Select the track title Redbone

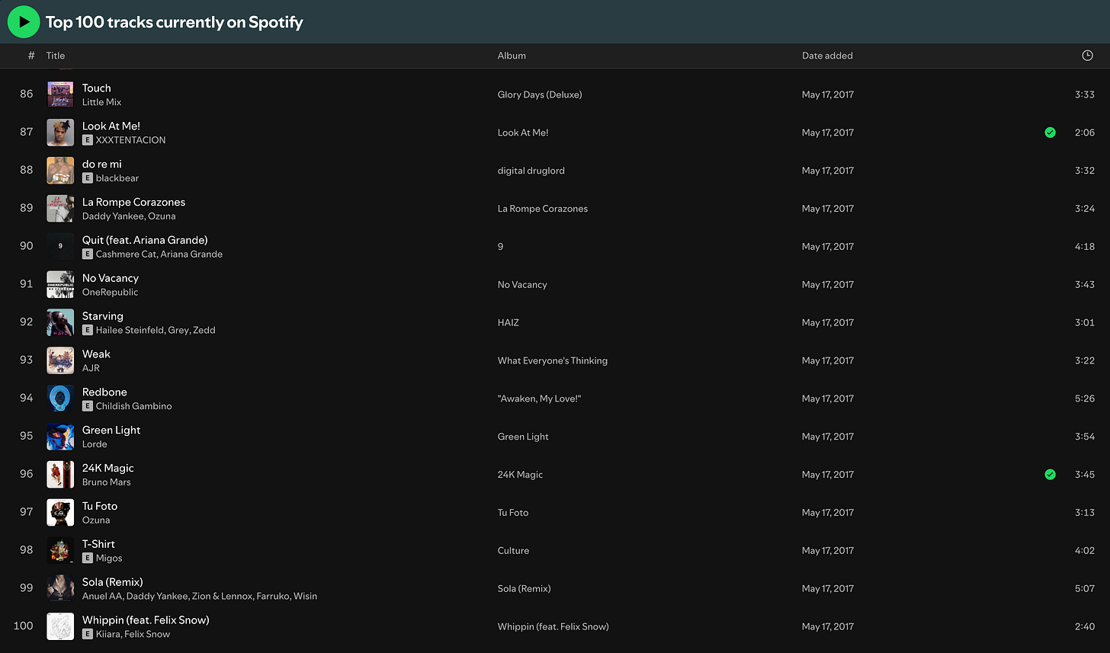pos(104,392)
